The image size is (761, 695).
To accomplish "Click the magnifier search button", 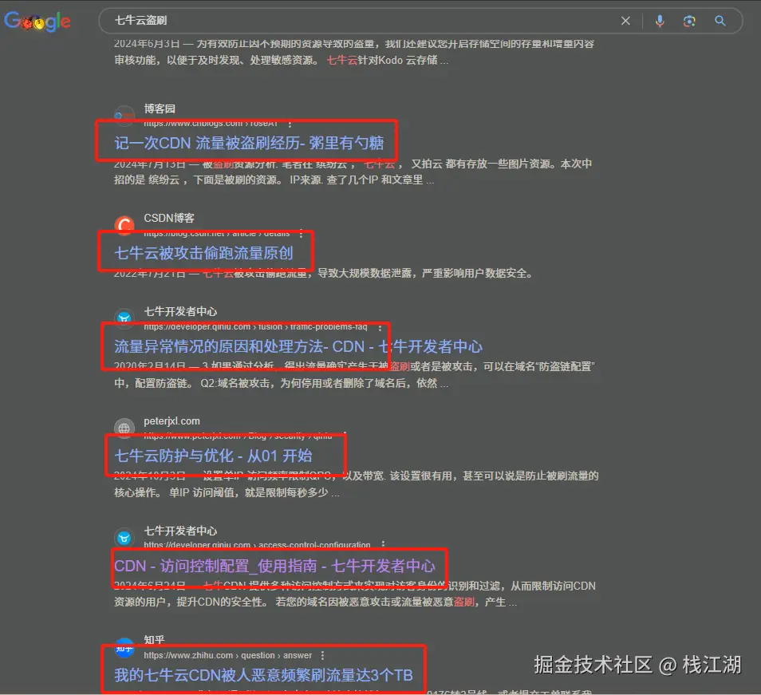I will click(720, 21).
